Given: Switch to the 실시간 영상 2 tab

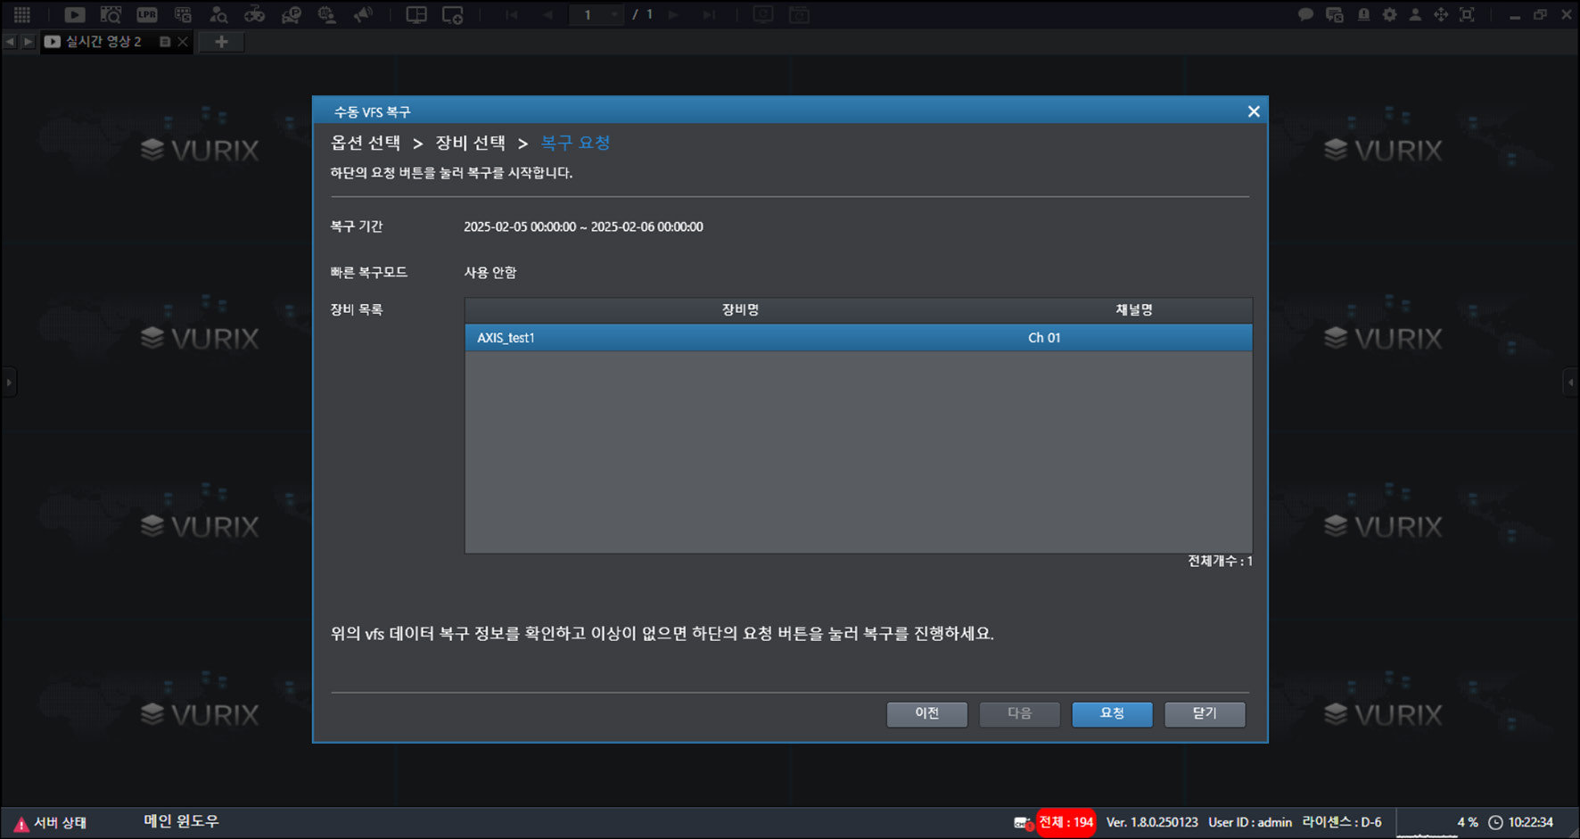Looking at the screenshot, I should click(103, 41).
